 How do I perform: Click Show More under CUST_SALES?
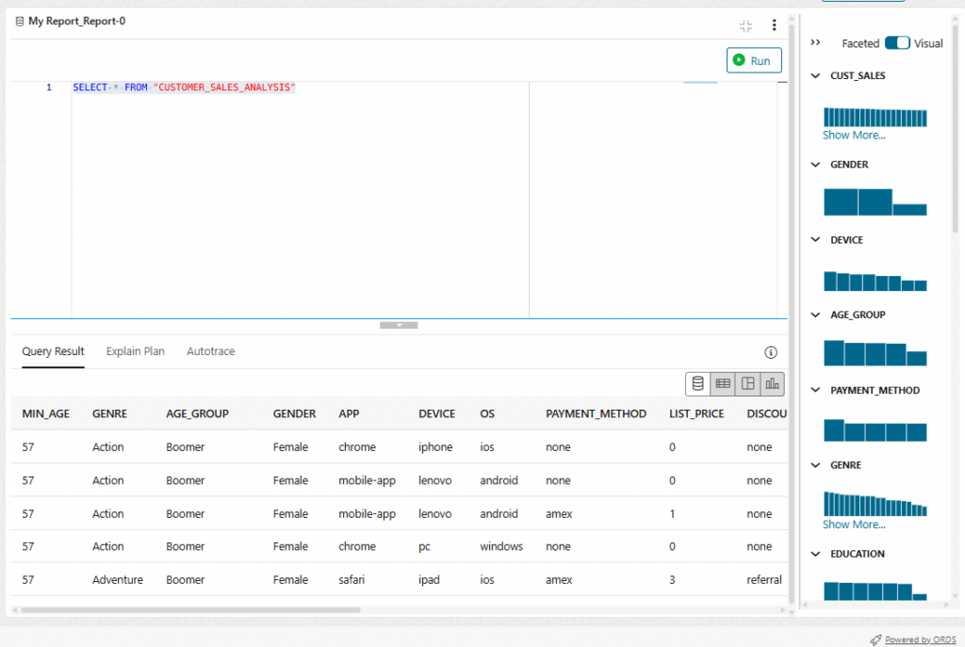[853, 135]
